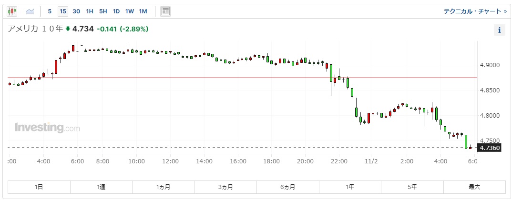The height and width of the screenshot is (200, 512).
Task: Switch to area chart icon
Action: pos(30,11)
